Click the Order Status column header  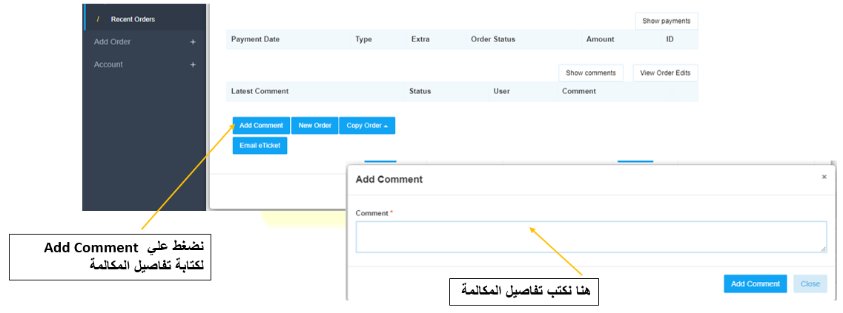click(x=493, y=39)
